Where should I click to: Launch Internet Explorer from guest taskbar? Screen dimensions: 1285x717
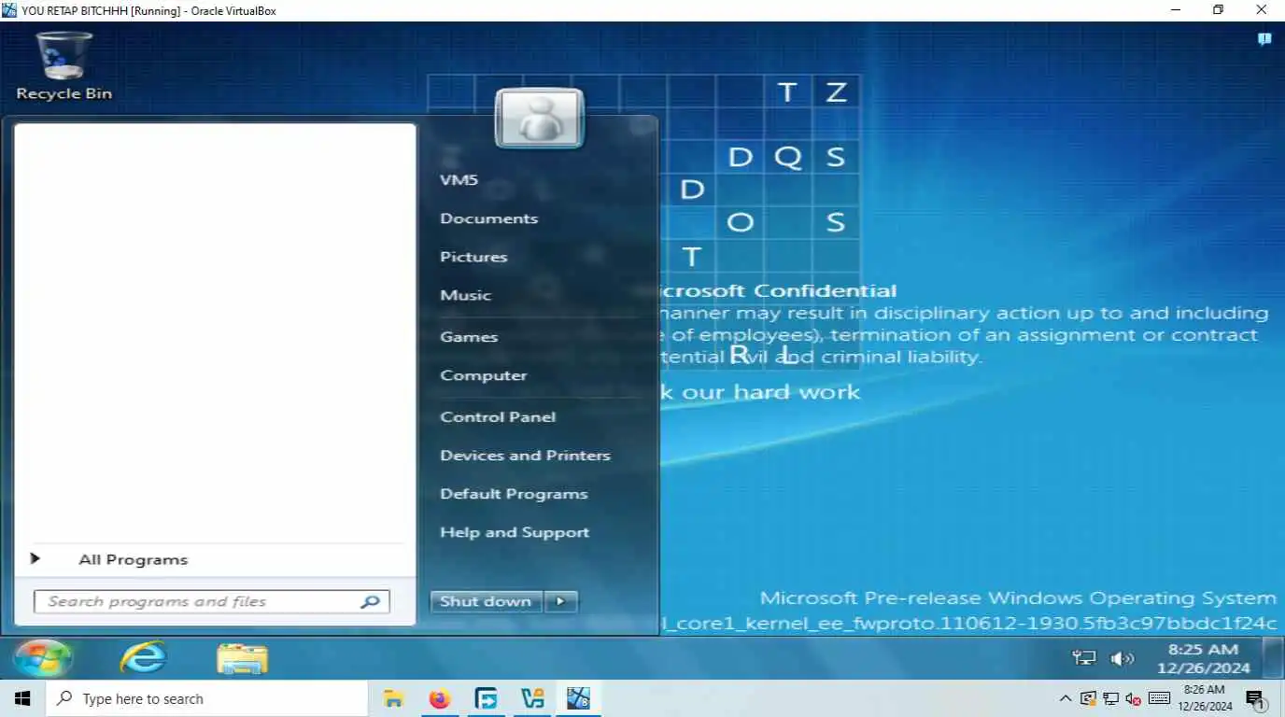coord(143,658)
